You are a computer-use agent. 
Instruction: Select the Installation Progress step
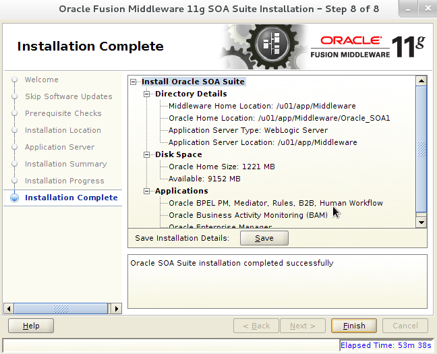[64, 181]
